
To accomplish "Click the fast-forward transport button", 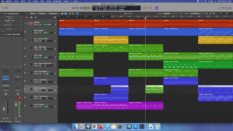I will tap(78, 8).
